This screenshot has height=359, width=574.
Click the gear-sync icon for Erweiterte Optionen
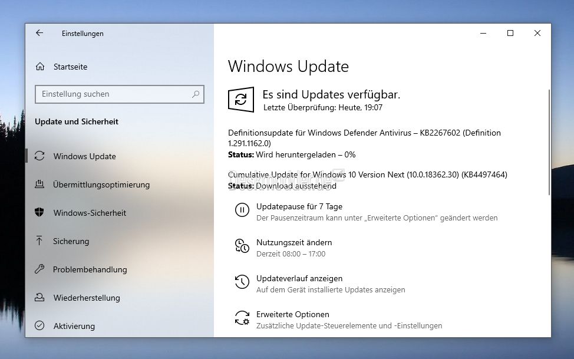click(242, 318)
